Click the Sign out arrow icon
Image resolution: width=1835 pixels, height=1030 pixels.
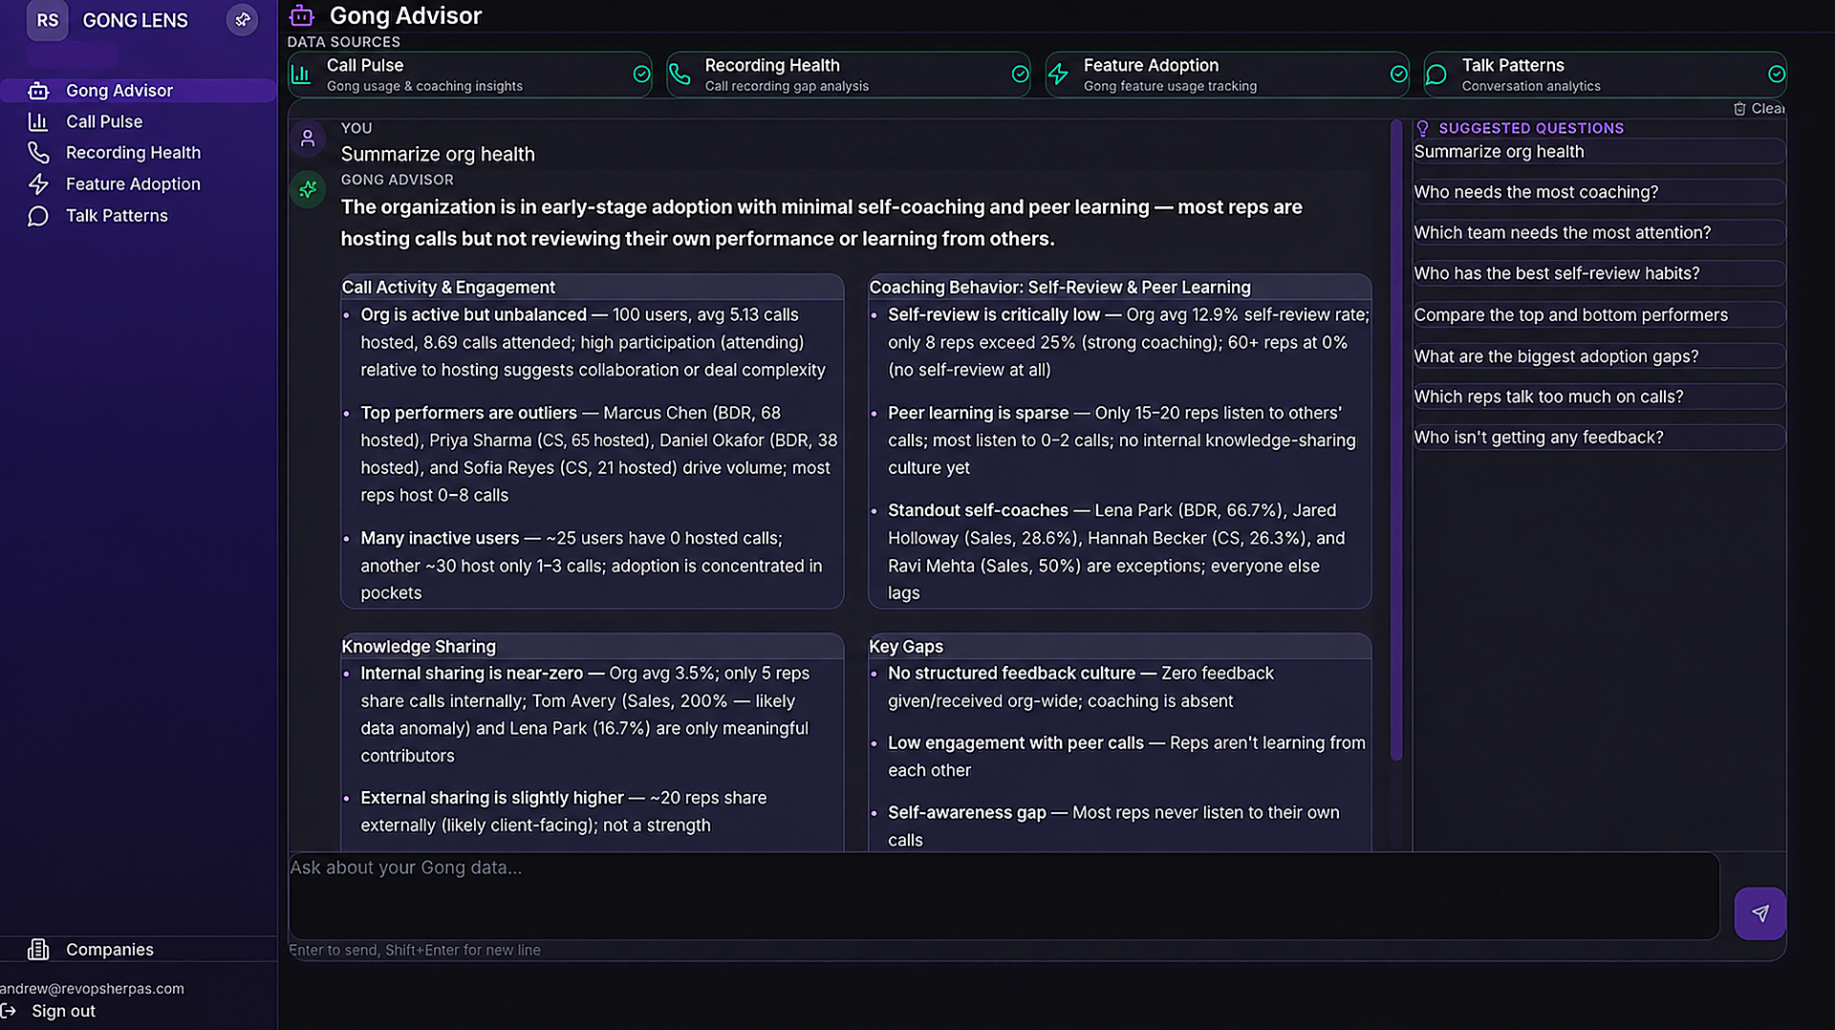pyautogui.click(x=9, y=1011)
